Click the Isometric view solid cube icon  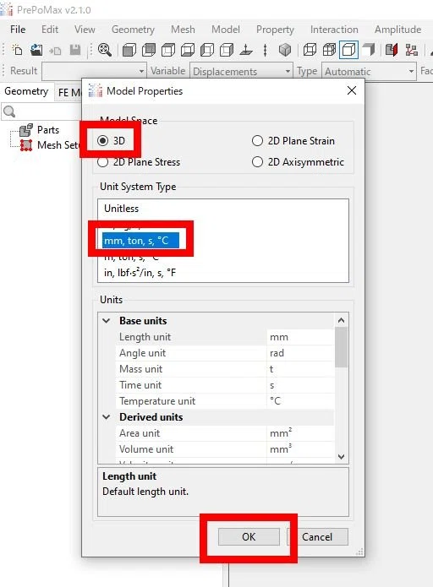(x=285, y=50)
